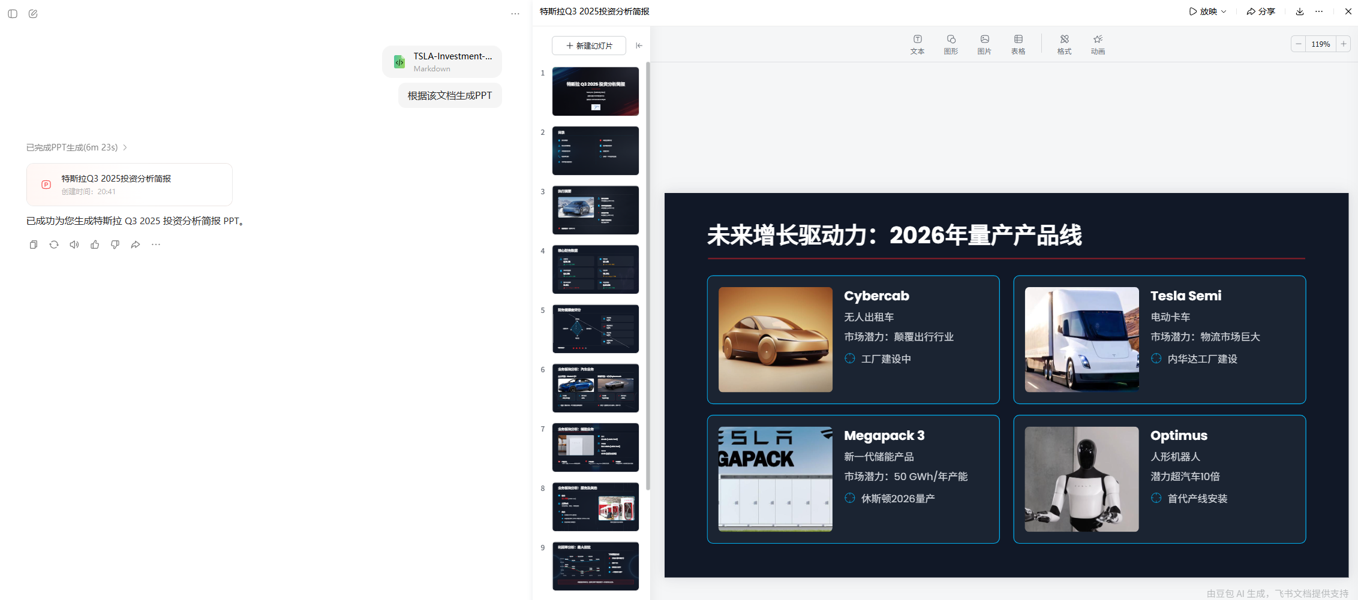Dislike the response with thumbs down
The width and height of the screenshot is (1358, 600).
tap(115, 245)
